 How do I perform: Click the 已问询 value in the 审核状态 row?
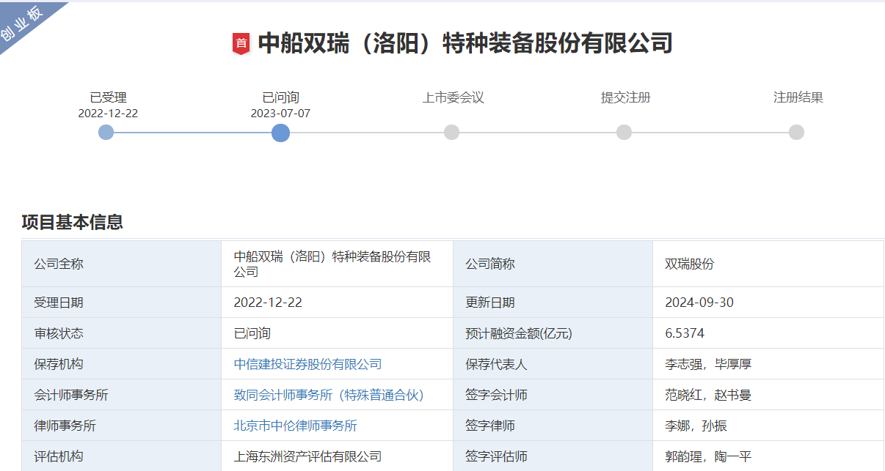252,333
